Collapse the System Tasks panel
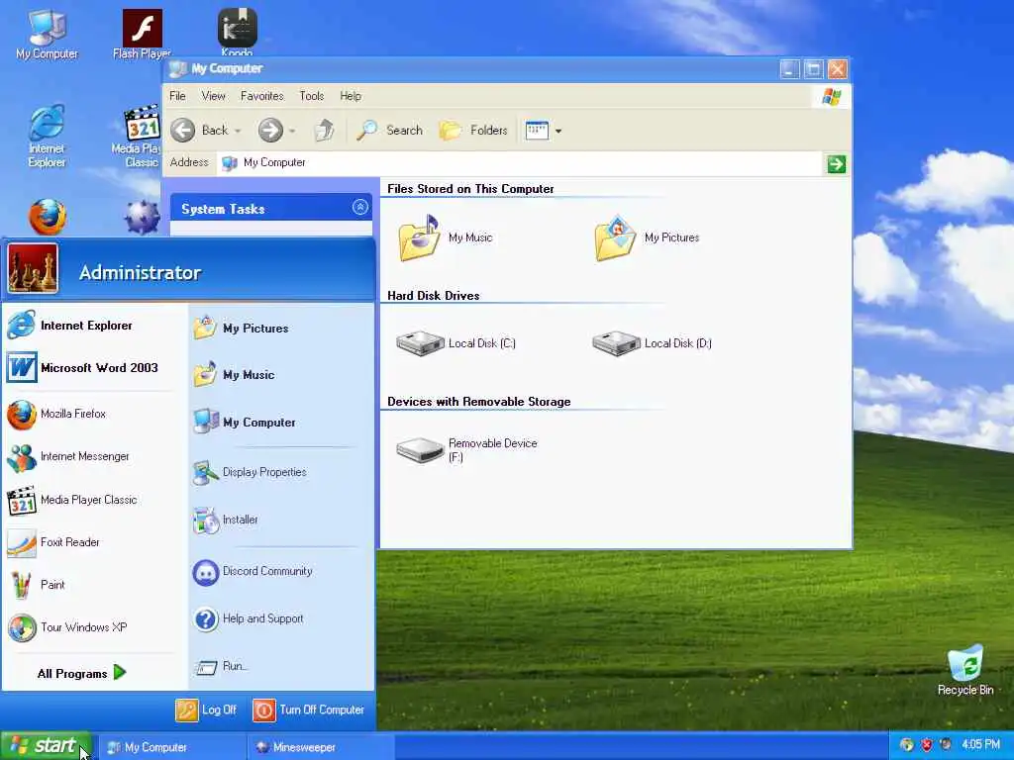 point(360,208)
